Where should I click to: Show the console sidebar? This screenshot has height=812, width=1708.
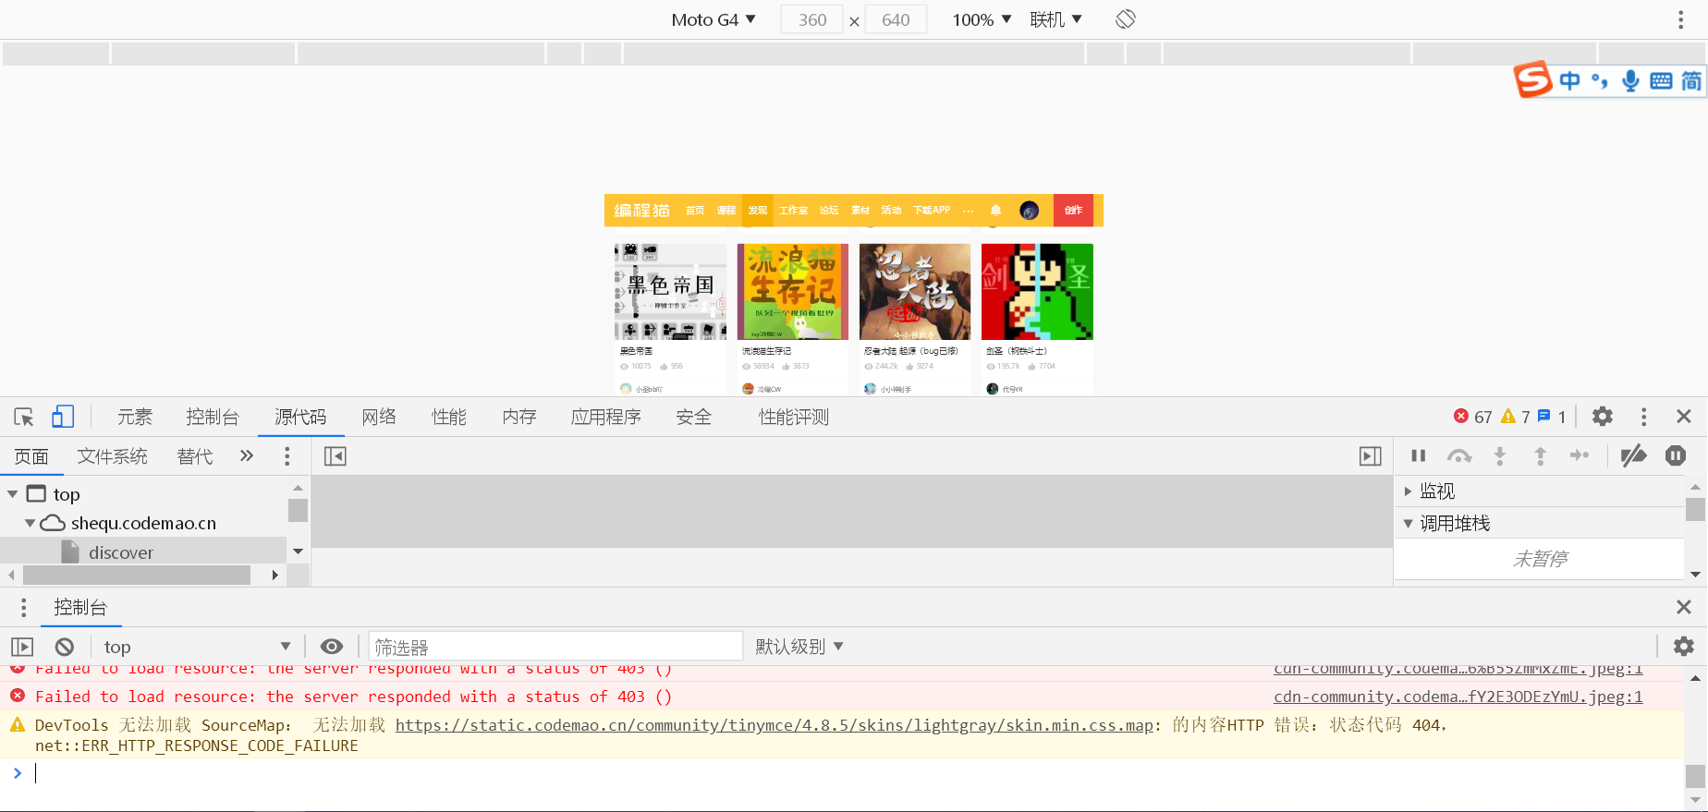click(22, 647)
